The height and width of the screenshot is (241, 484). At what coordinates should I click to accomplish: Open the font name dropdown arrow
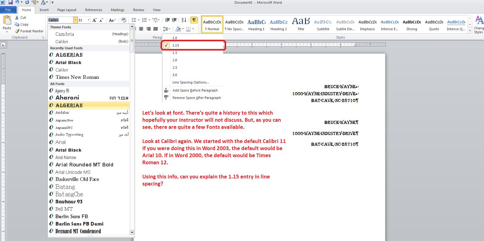[x=75, y=20]
